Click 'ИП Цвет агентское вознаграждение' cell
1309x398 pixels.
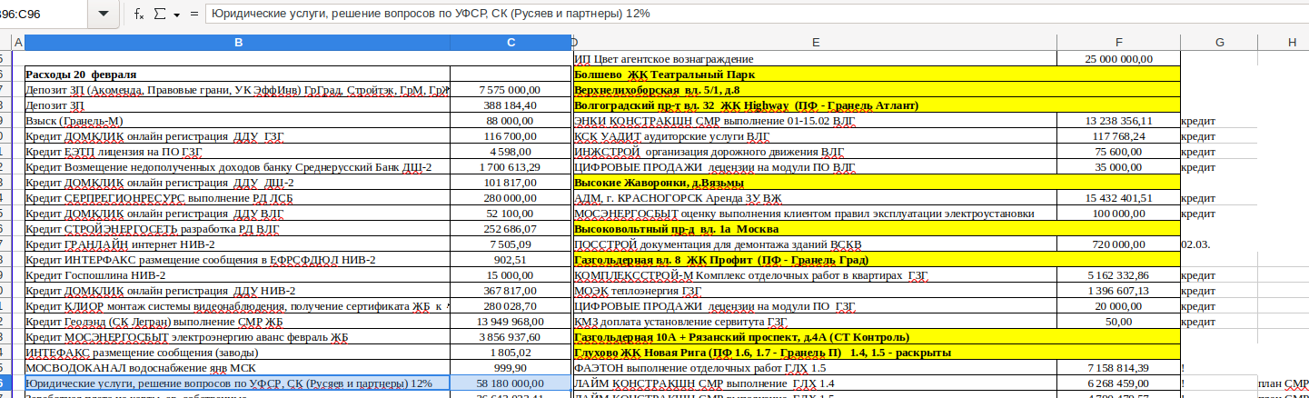816,59
